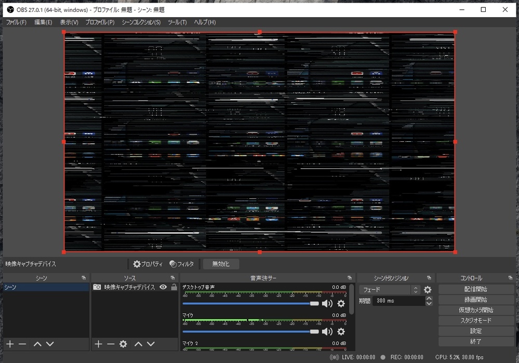
Task: Open the ヘルプ(H) menu
Action: (x=205, y=22)
